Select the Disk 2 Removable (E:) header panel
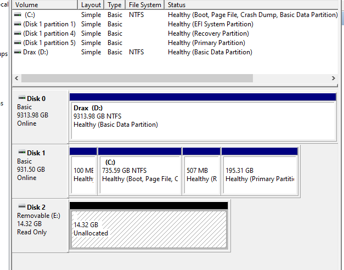Screen dimensions: 344x270 point(41,226)
